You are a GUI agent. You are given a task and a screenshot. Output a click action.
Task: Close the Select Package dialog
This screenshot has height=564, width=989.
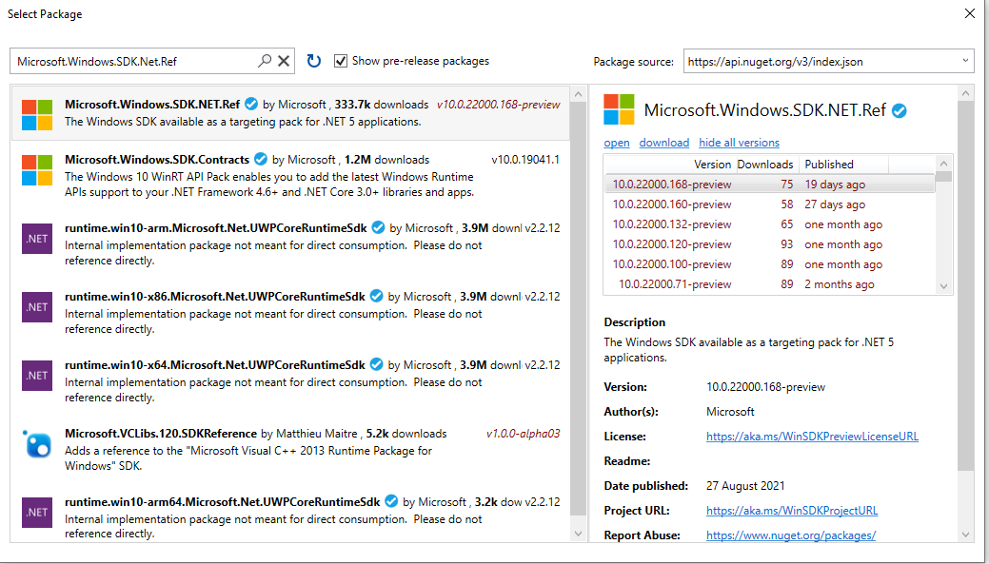(969, 13)
